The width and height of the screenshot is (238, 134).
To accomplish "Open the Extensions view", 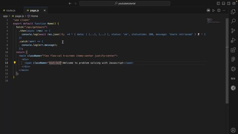I will 233,50.
